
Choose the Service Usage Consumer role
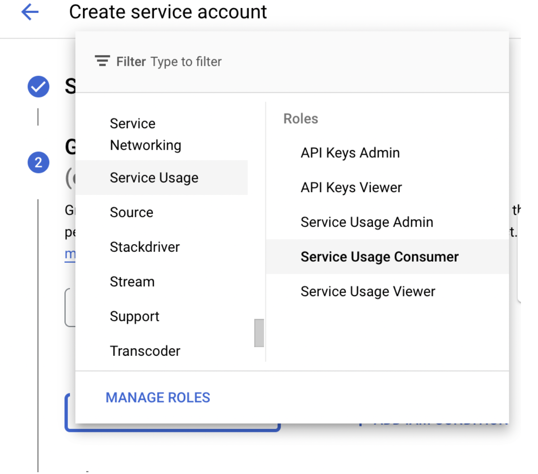click(x=379, y=257)
